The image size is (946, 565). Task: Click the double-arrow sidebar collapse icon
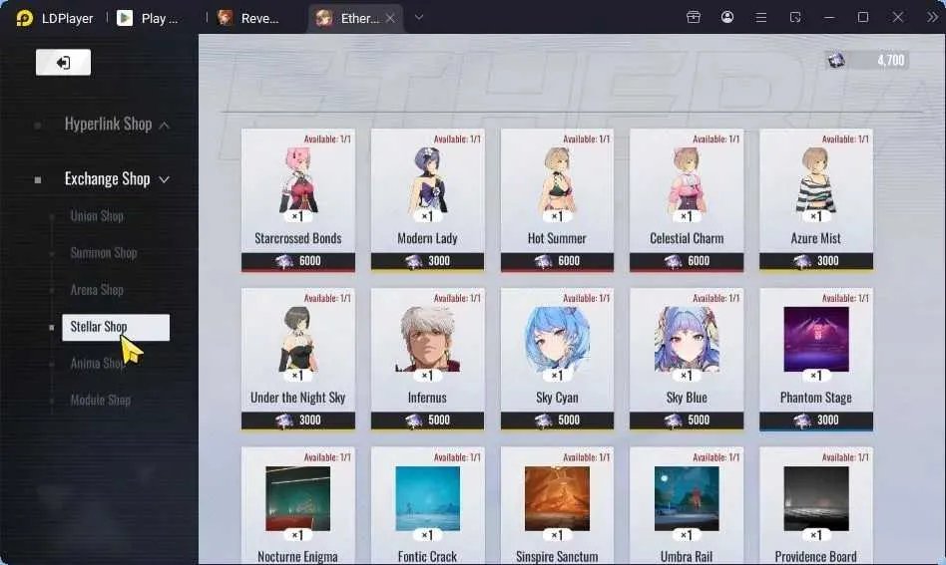pos(932,18)
